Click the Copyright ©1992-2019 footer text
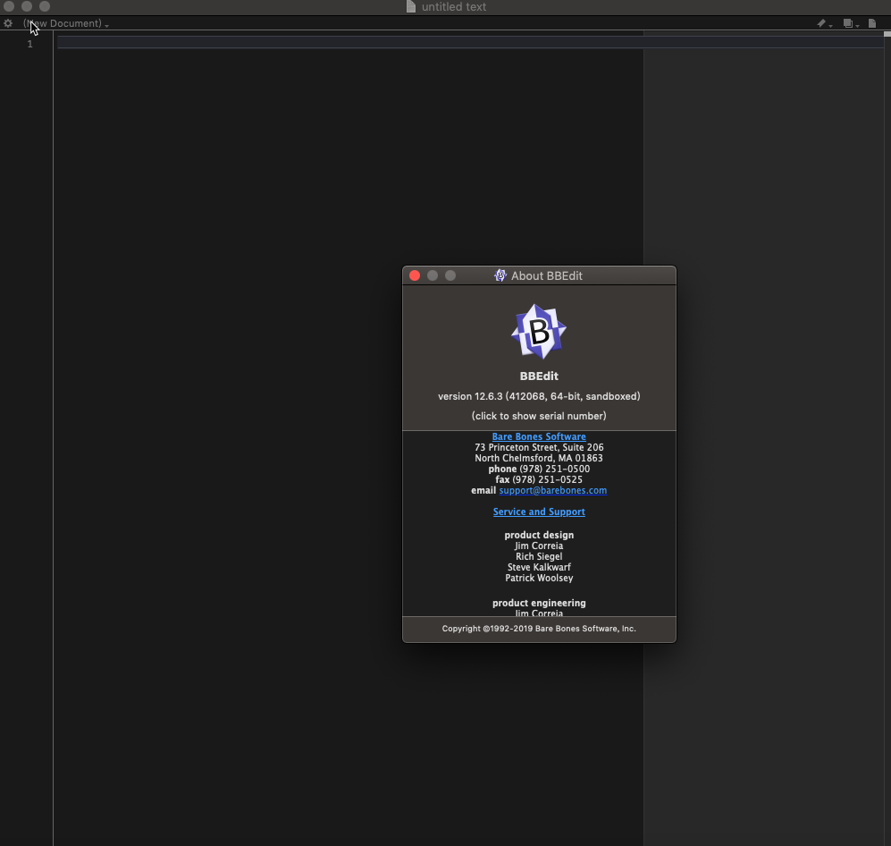This screenshot has width=891, height=846. (x=539, y=629)
